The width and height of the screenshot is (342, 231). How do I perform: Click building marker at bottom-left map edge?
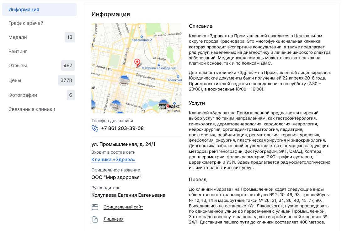[93, 104]
